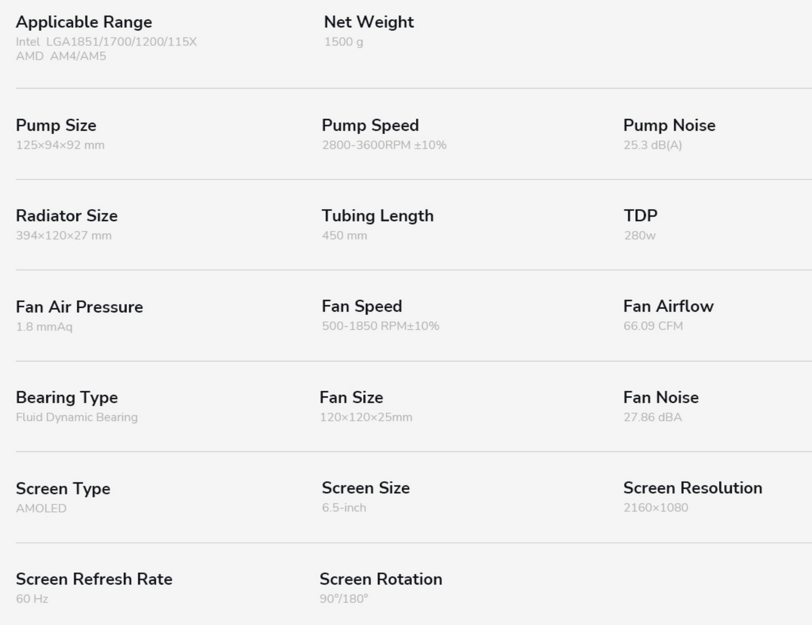Select the Tubing Length 450 mm value
Viewport: 812px width, 625px height.
tap(345, 235)
